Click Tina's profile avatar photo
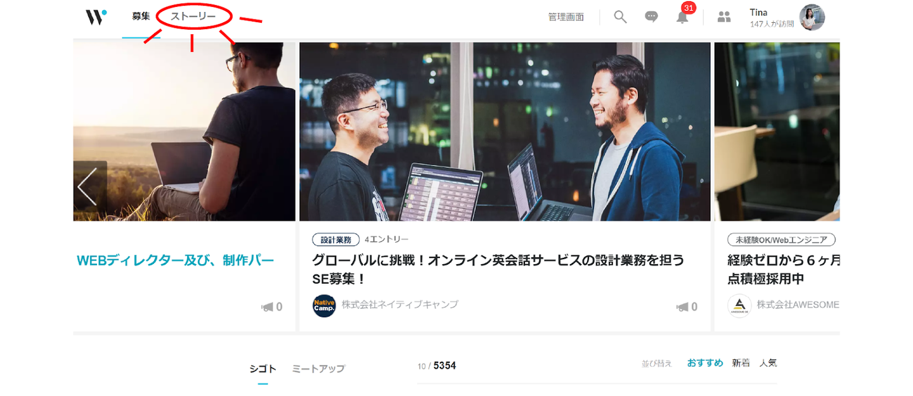The image size is (913, 396). pos(812,18)
